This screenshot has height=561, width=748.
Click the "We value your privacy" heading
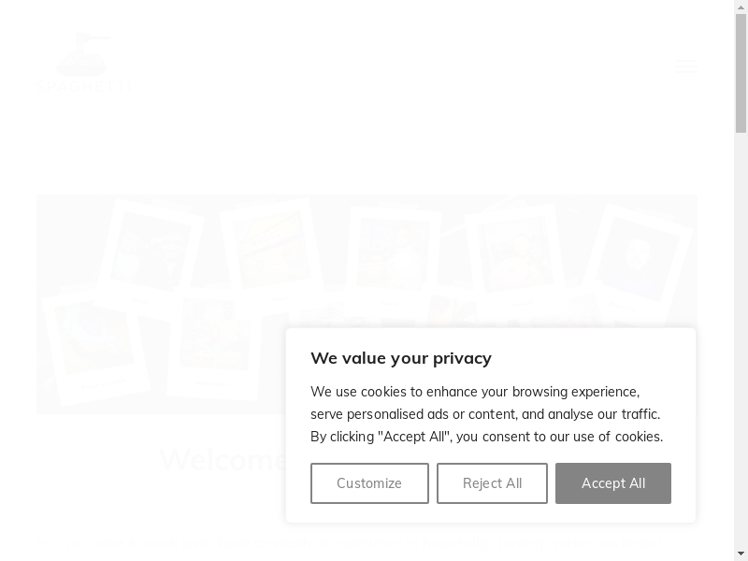pos(401,358)
